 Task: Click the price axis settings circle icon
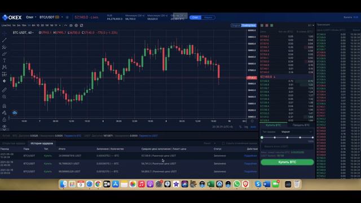pyautogui.click(x=252, y=121)
